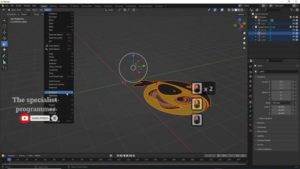Choose Duplicate Objects in Object menu
Viewport: 300px width, 169px height.
point(59,34)
